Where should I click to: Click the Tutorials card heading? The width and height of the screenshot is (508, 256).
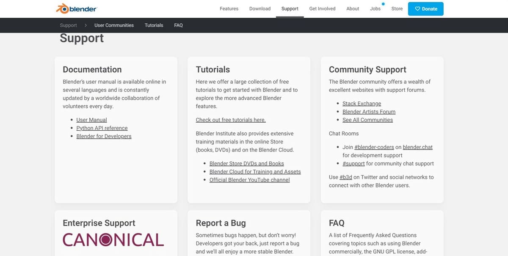pos(213,69)
